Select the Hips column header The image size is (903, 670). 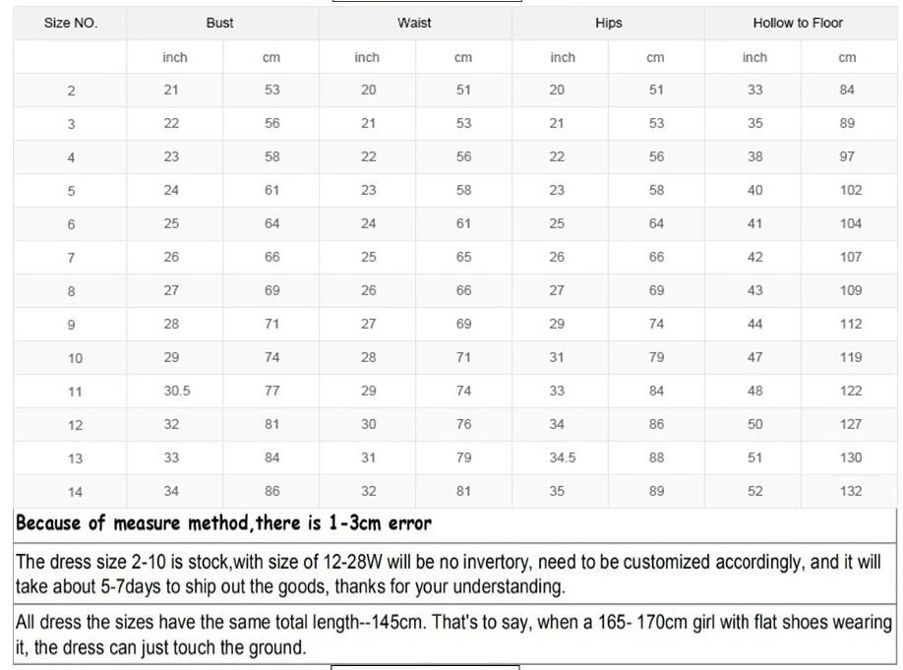pos(608,23)
